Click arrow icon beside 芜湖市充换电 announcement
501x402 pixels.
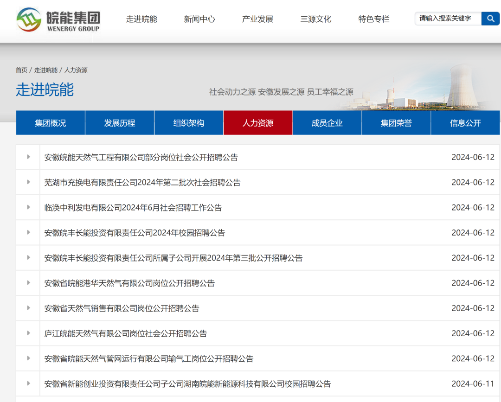click(28, 182)
